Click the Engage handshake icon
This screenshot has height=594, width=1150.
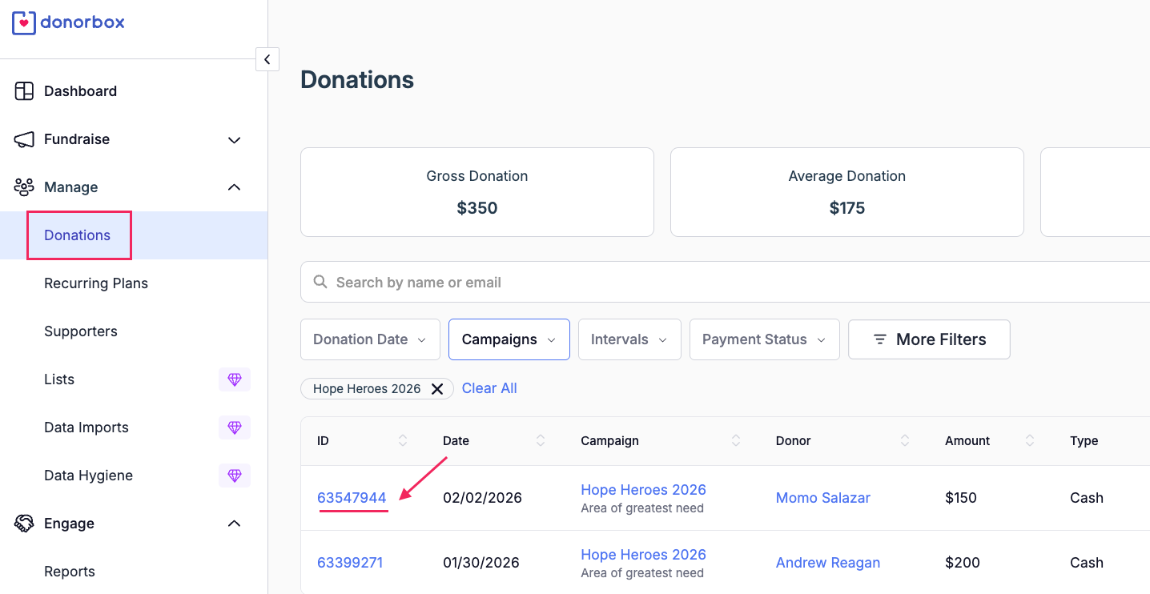point(24,524)
